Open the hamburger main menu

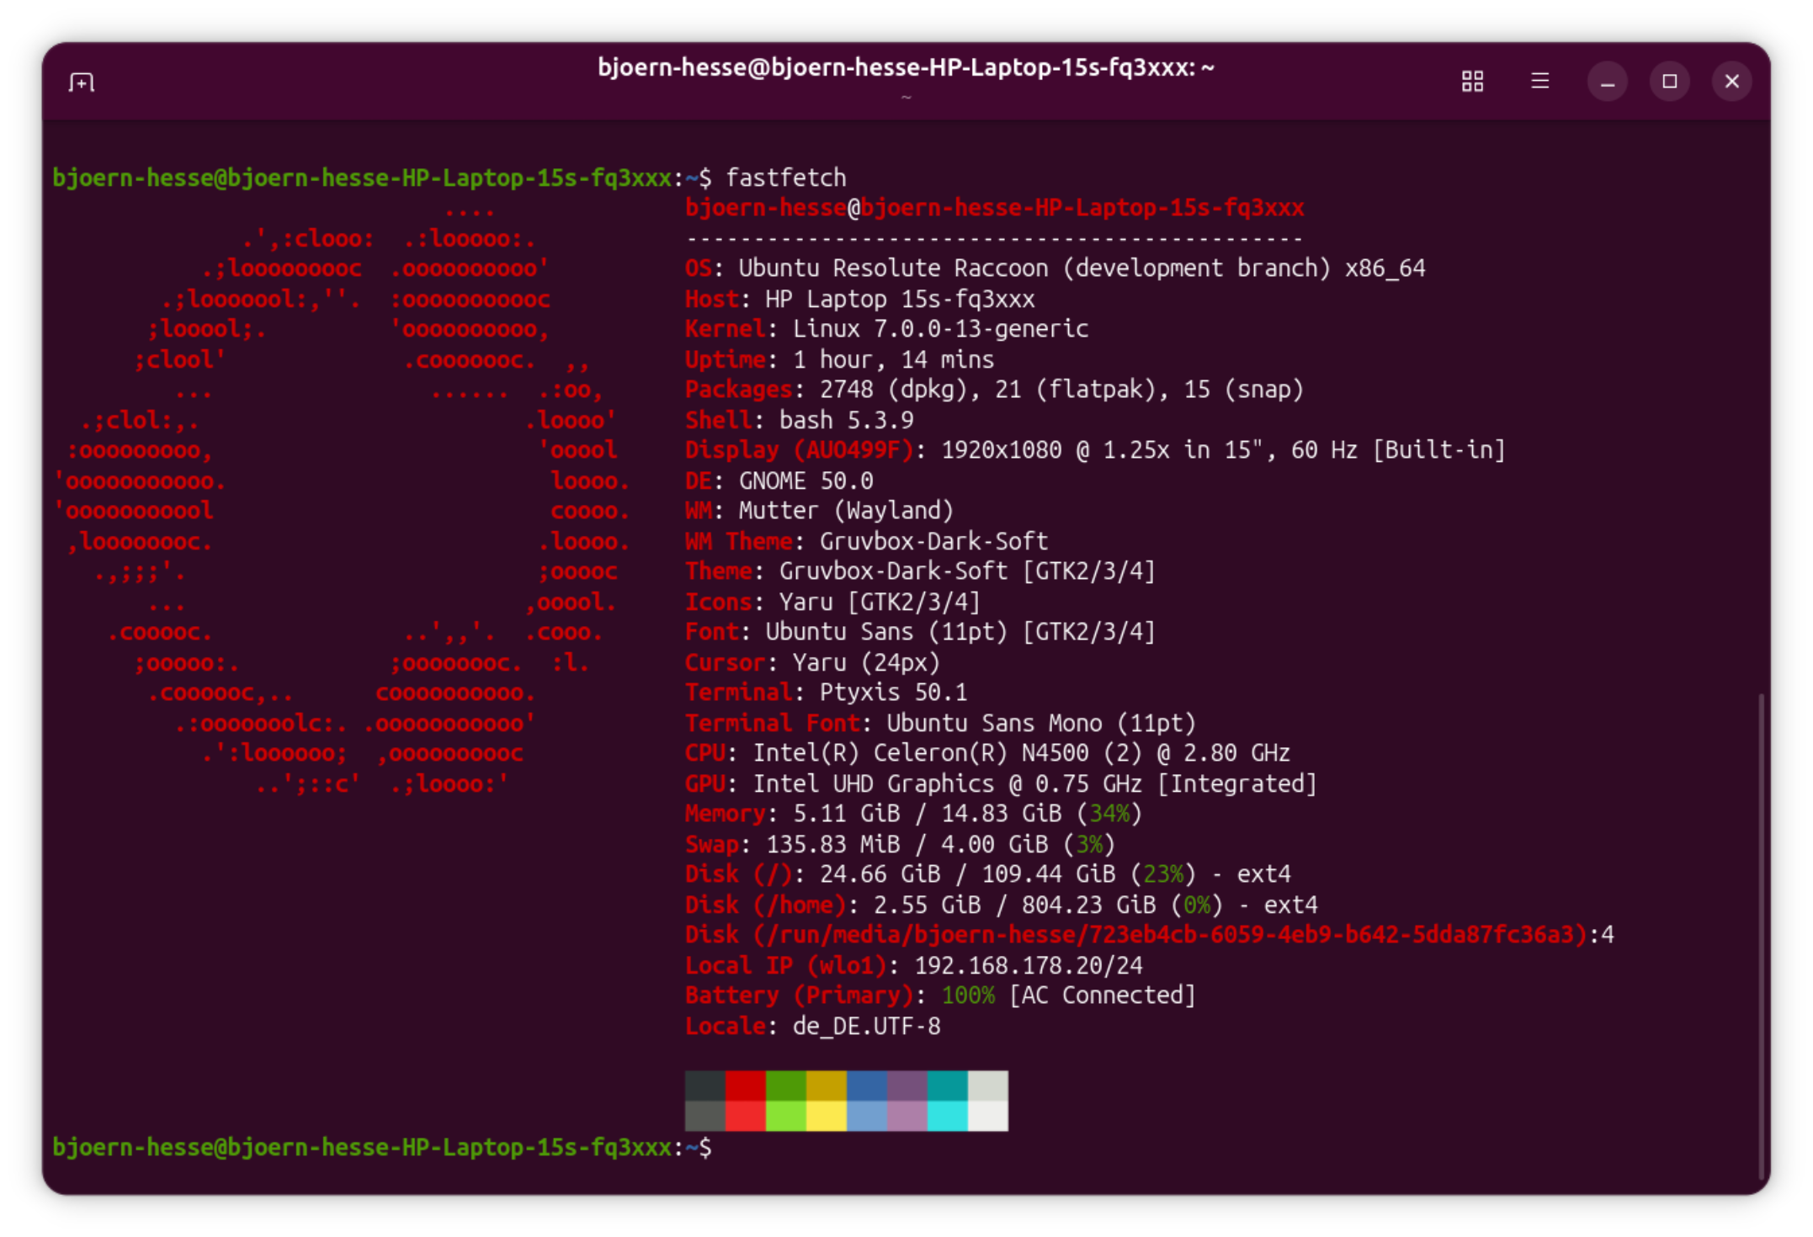click(1539, 82)
